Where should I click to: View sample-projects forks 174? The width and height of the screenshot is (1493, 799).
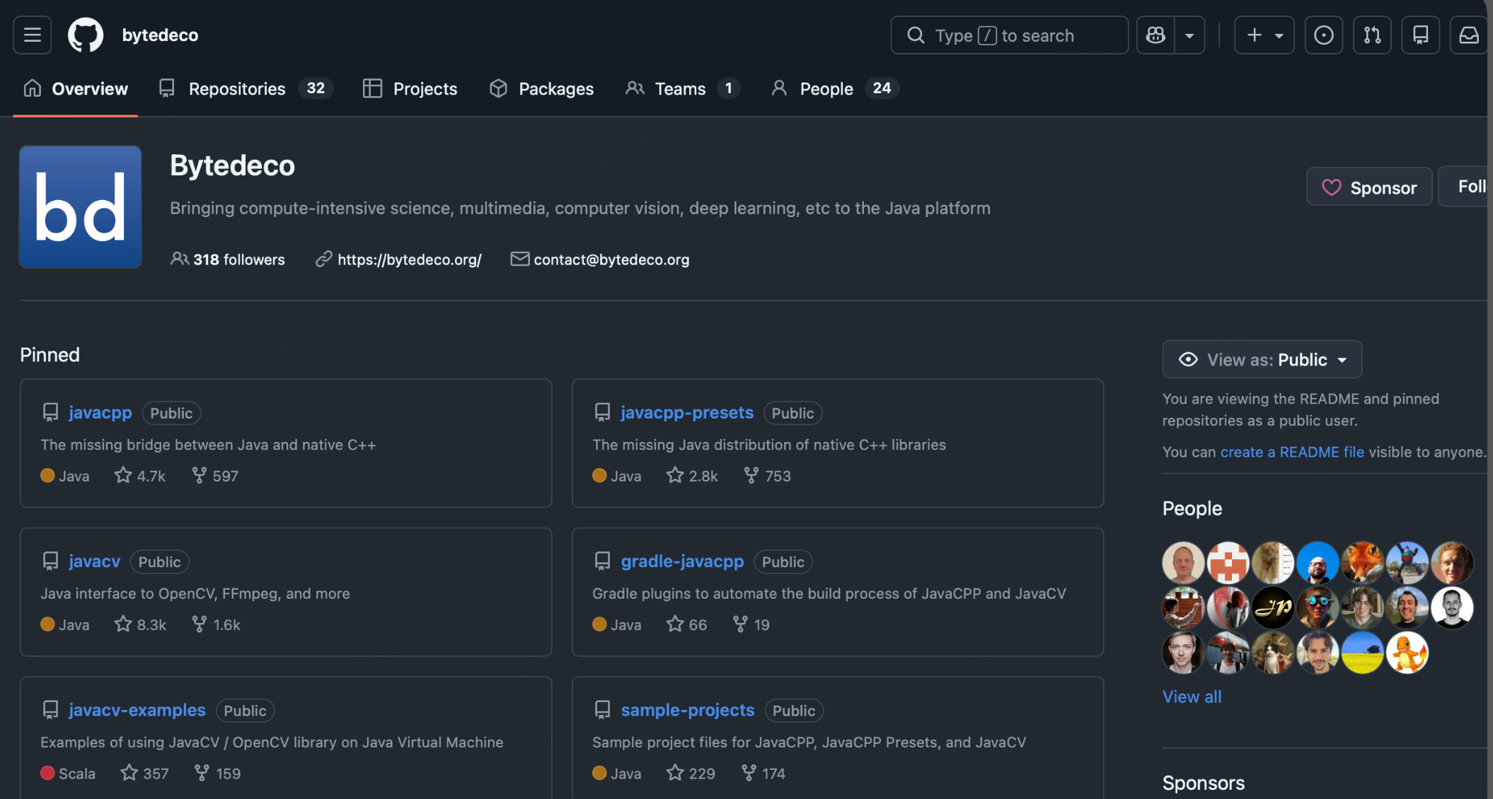click(763, 773)
